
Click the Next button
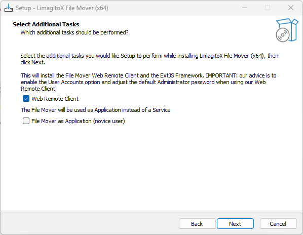click(235, 224)
